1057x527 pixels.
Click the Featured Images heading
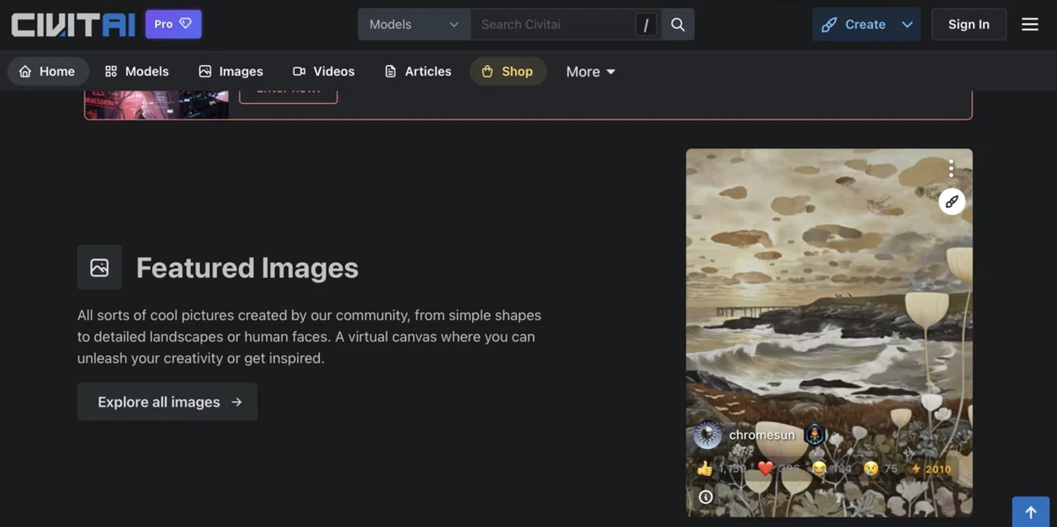click(248, 267)
